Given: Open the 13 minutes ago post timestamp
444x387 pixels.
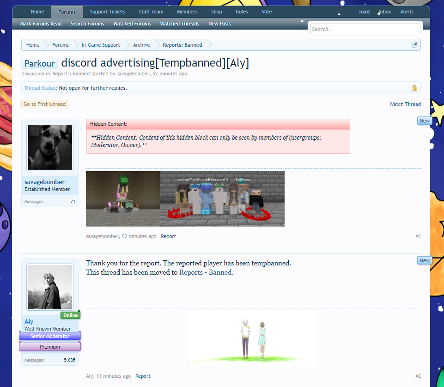Looking at the screenshot, I should coord(114,376).
